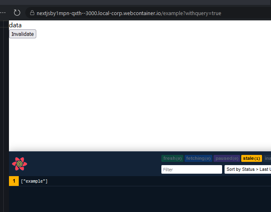The width and height of the screenshot is (271, 212).
Task: Toggle the paused(0) status filter
Action: tap(227, 159)
